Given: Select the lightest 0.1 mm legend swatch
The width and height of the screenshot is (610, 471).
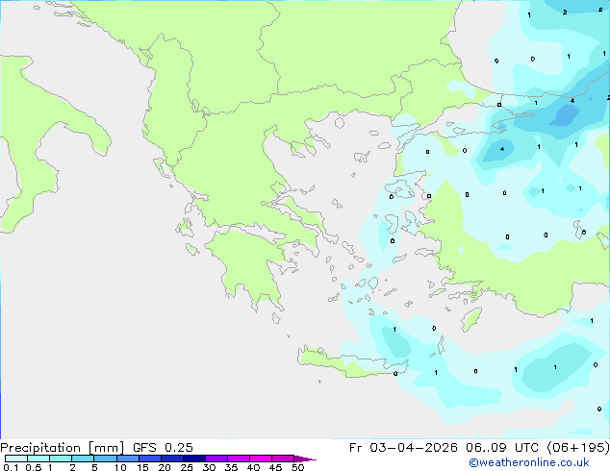Looking at the screenshot, I should coord(16,459).
